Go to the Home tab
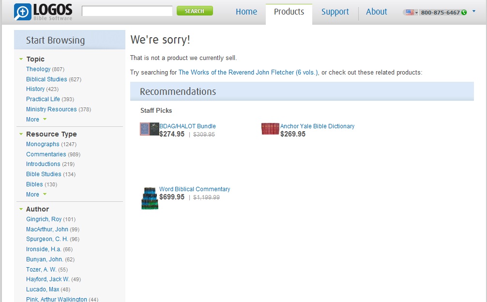Screen dimensions: 487x302 246,12
